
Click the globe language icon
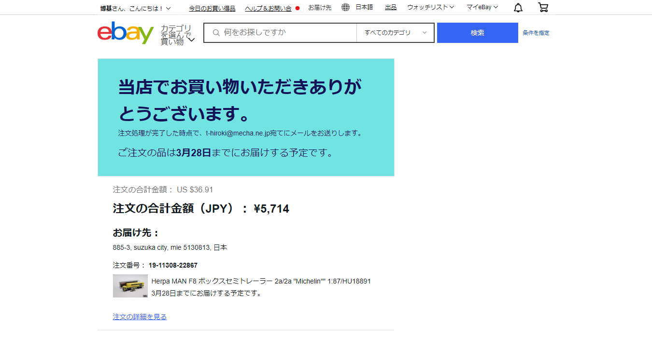[345, 7]
